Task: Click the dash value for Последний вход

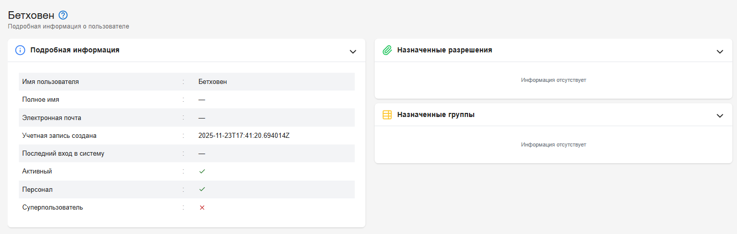Action: pyautogui.click(x=202, y=153)
